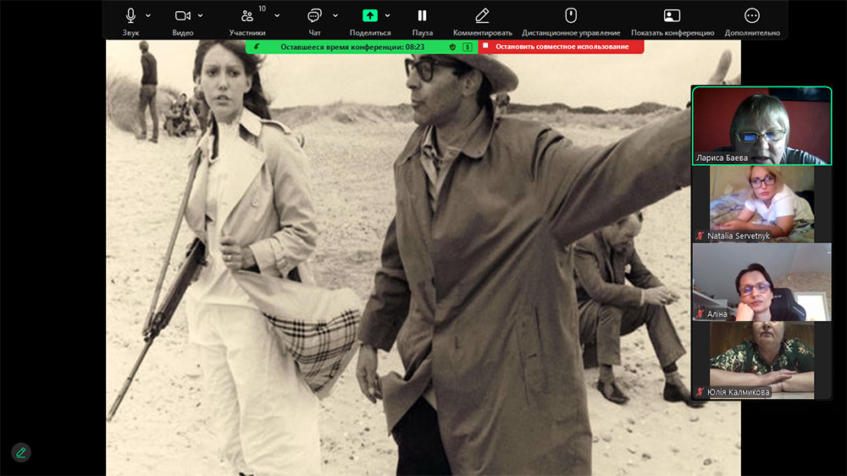This screenshot has height=476, width=847.
Task: Click the green pin icon left of timer
Action: point(257,47)
